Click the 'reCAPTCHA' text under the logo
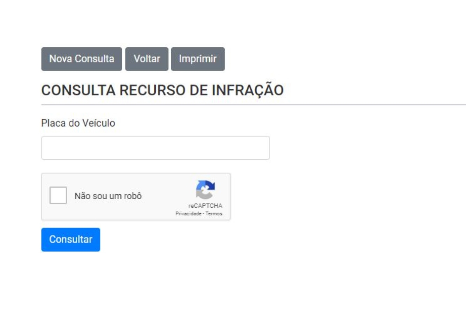Viewport: 466px width, 310px height. coord(205,206)
